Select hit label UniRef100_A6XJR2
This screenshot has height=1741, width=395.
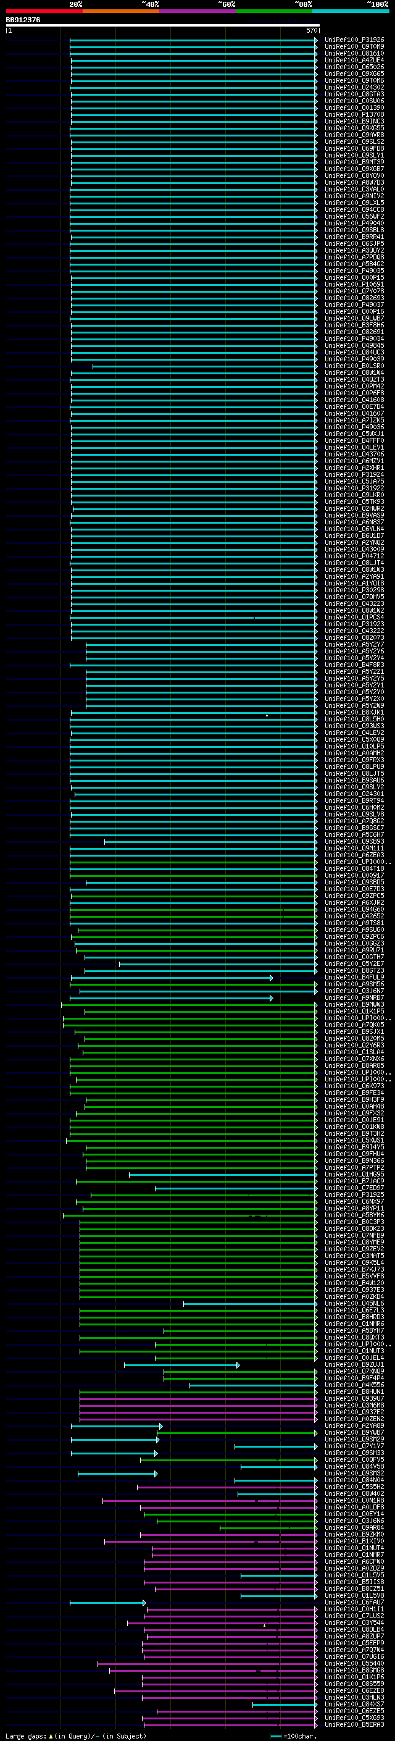point(354,902)
